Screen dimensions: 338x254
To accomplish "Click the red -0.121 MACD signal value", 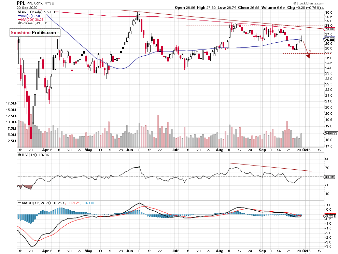I will 74,203.
